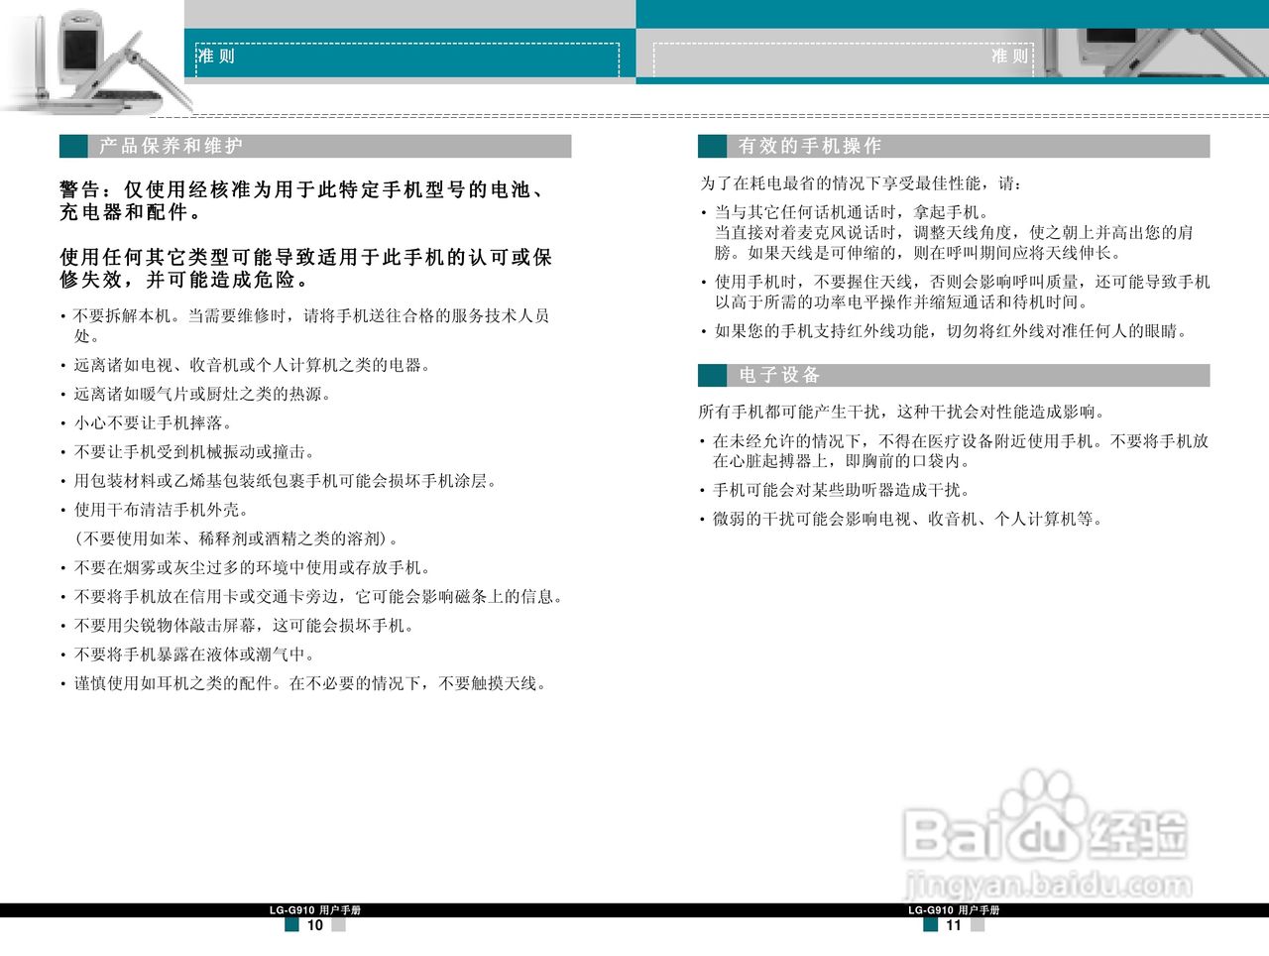Select the bullet starting with '如果您的手机支持红外线功能'
1269x956 pixels.
tap(946, 331)
